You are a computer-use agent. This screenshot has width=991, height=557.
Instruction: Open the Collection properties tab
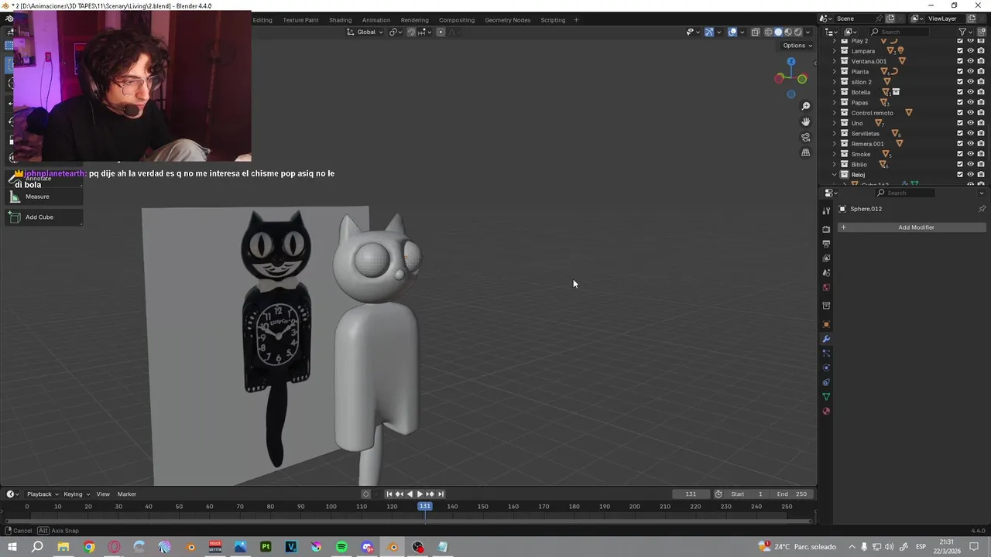point(826,306)
